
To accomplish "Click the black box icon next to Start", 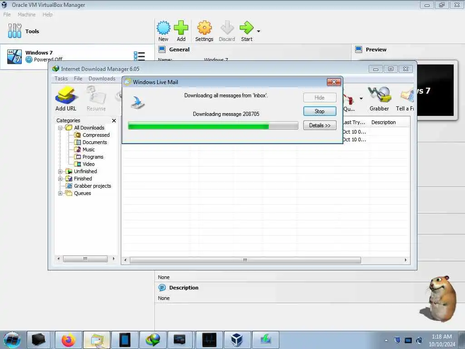I will tap(39, 340).
